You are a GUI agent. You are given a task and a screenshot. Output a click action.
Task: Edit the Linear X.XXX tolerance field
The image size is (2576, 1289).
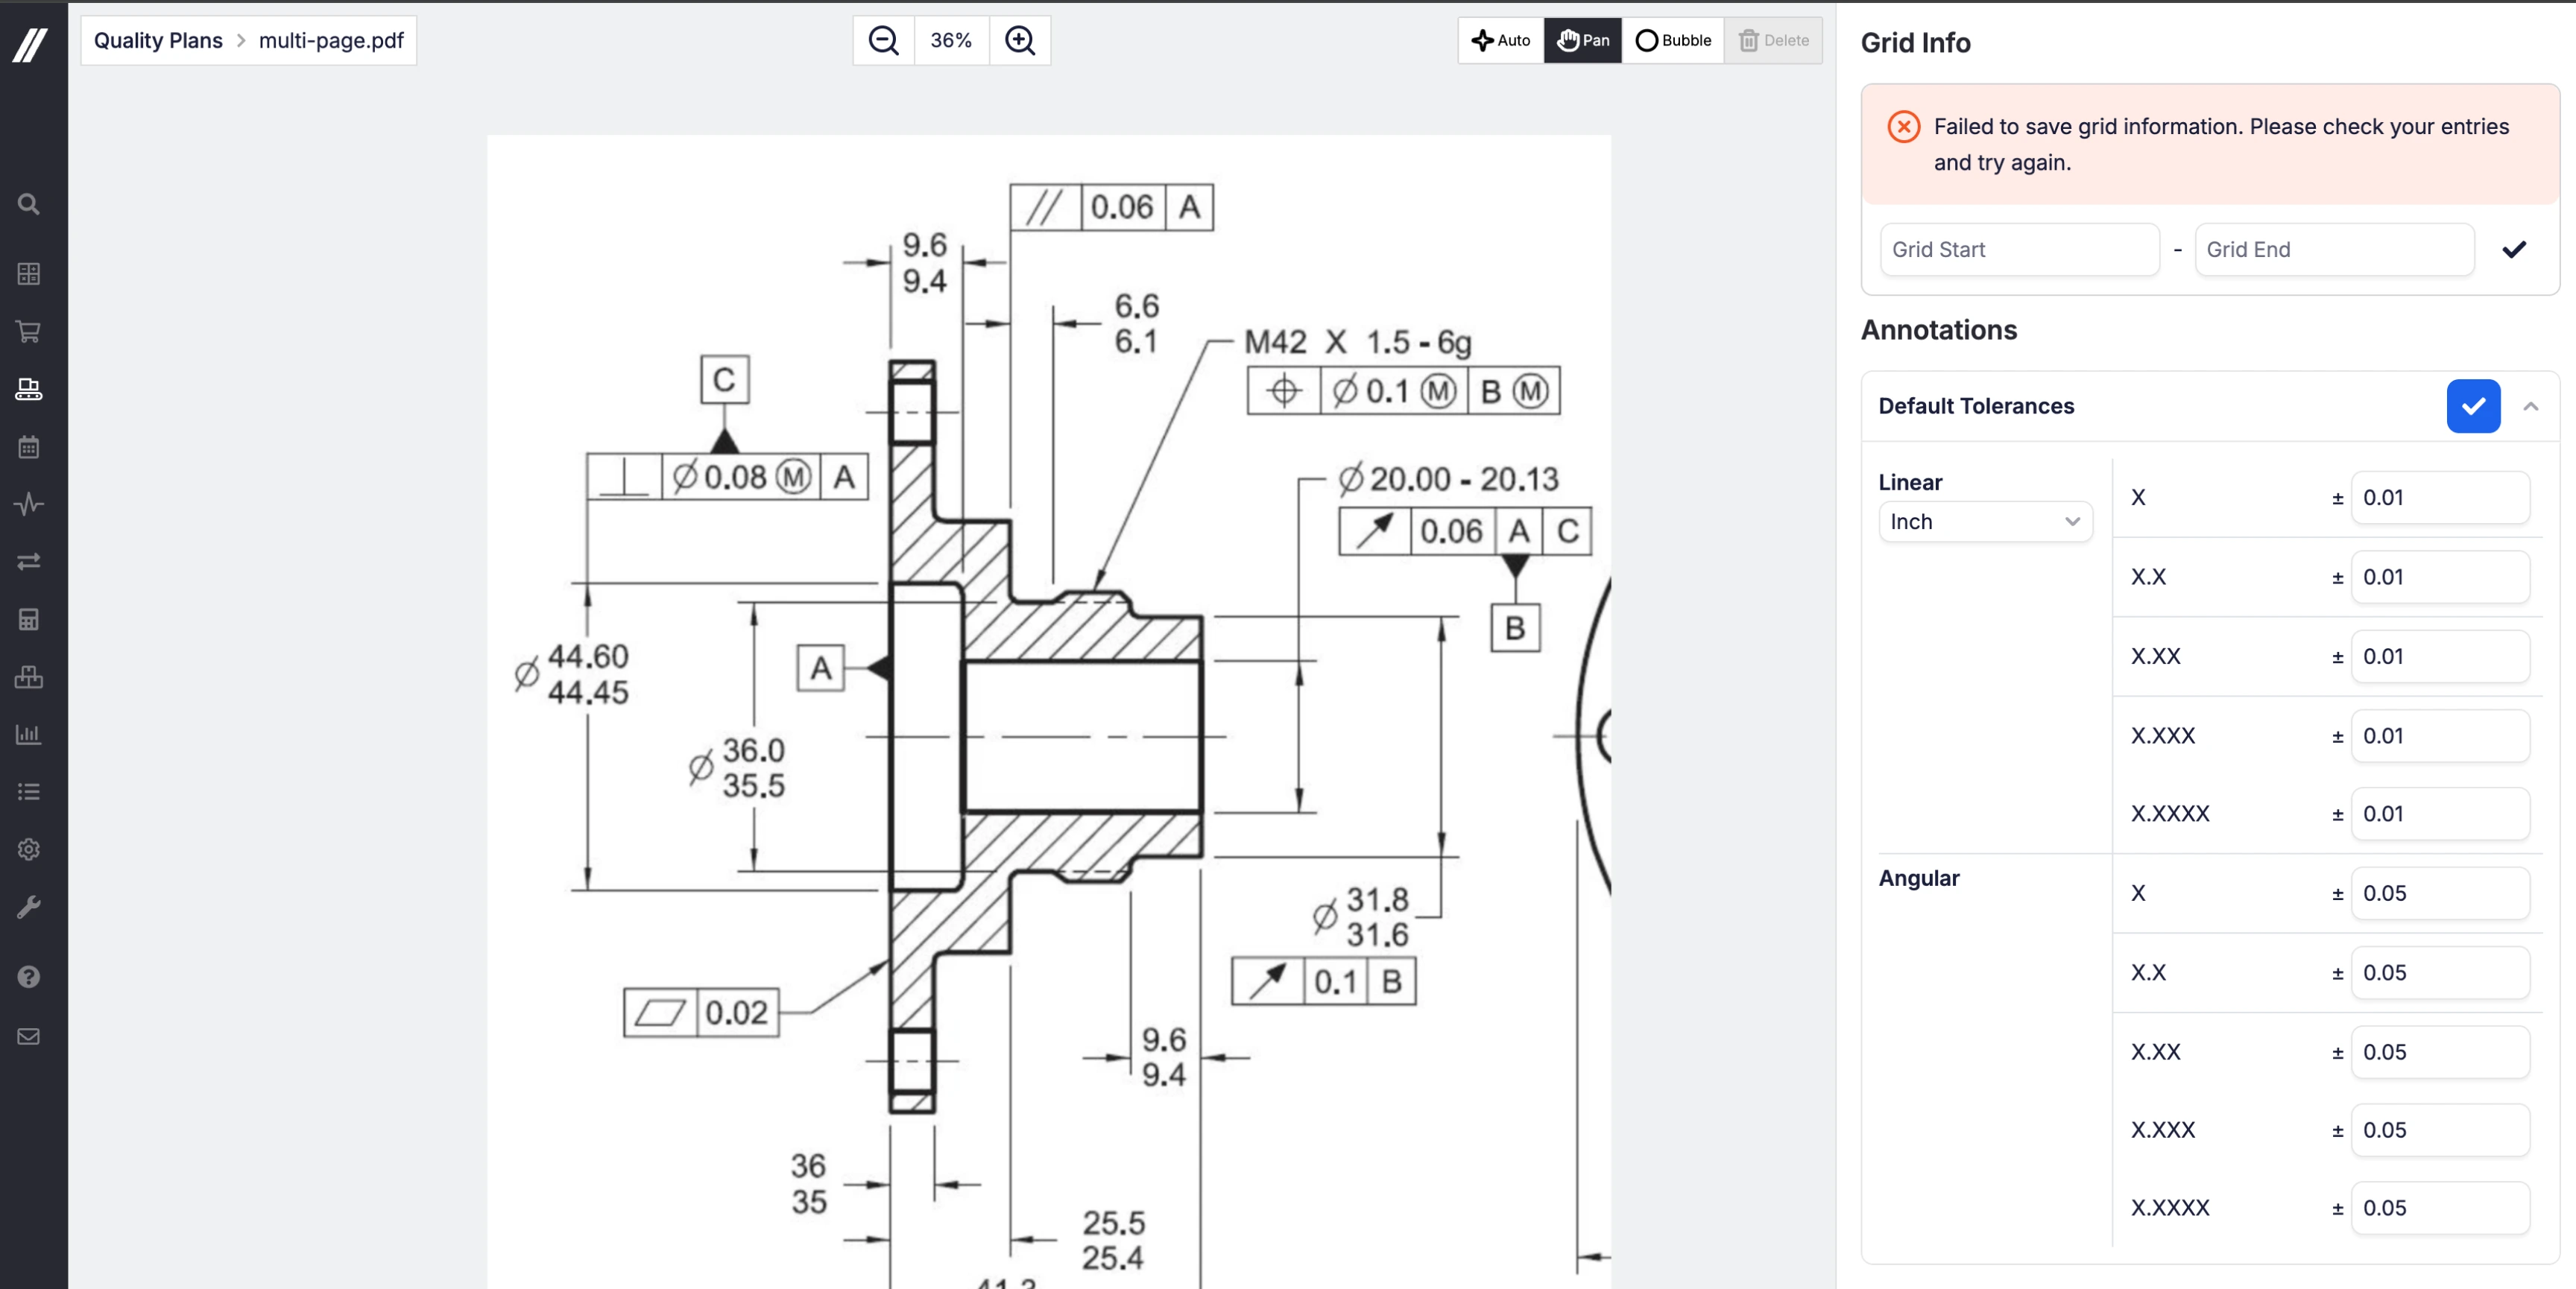(x=2440, y=736)
